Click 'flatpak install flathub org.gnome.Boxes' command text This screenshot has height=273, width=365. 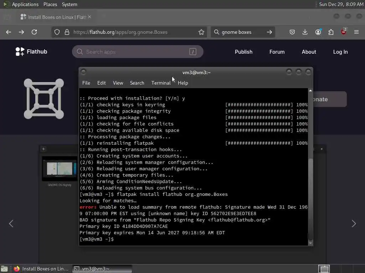[x=172, y=194]
